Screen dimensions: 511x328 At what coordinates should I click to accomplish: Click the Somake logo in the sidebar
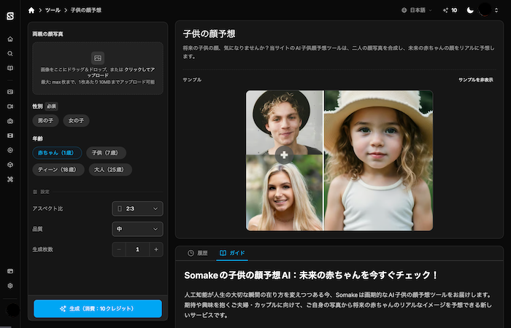[10, 16]
